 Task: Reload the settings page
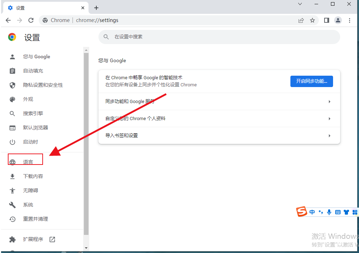click(x=31, y=20)
